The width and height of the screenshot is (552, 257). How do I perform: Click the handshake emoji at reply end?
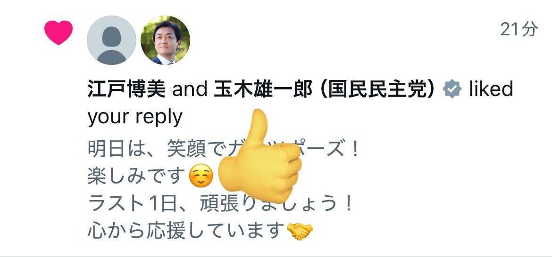tap(300, 231)
